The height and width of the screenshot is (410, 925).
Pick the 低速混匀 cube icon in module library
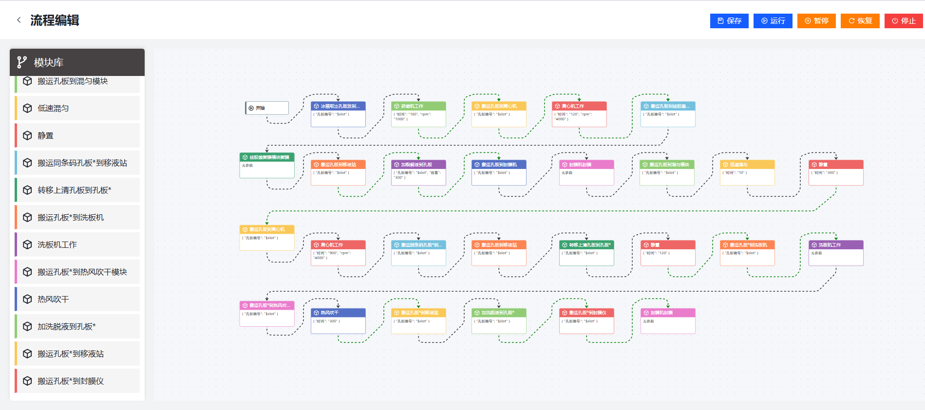pos(28,108)
